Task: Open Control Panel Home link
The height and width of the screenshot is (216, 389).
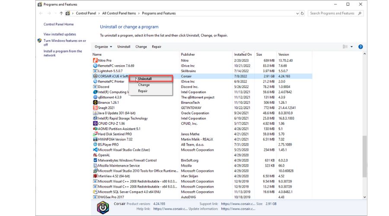Action: tap(58, 24)
